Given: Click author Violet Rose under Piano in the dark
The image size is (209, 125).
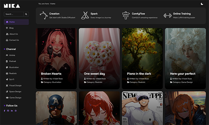Looking at the screenshot, I should point(144,78).
